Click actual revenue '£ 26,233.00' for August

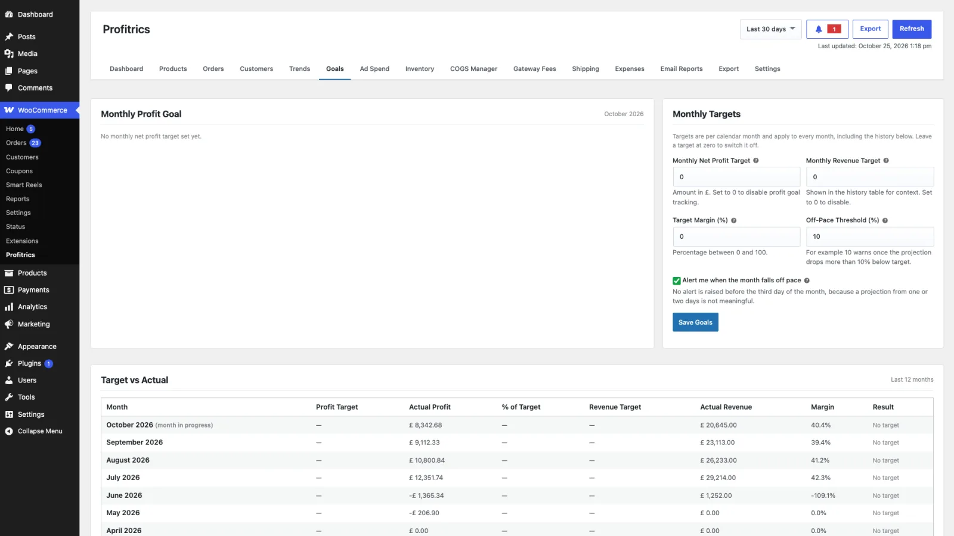pos(718,460)
